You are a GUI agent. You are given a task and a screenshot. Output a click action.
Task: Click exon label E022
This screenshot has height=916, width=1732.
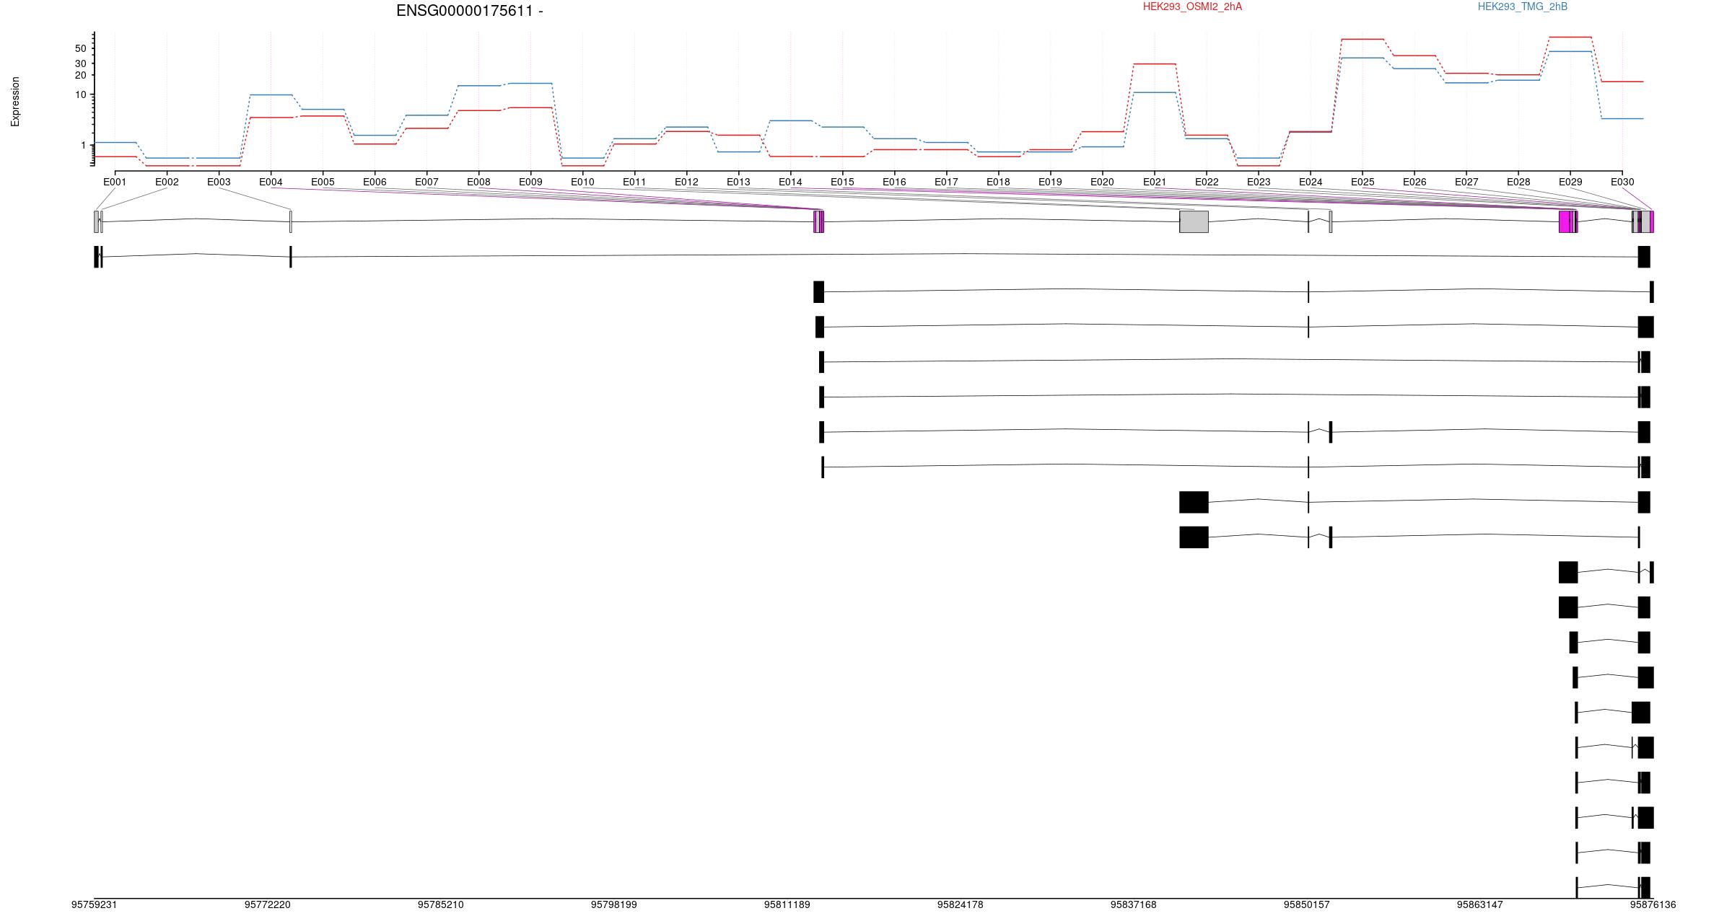(x=1207, y=182)
